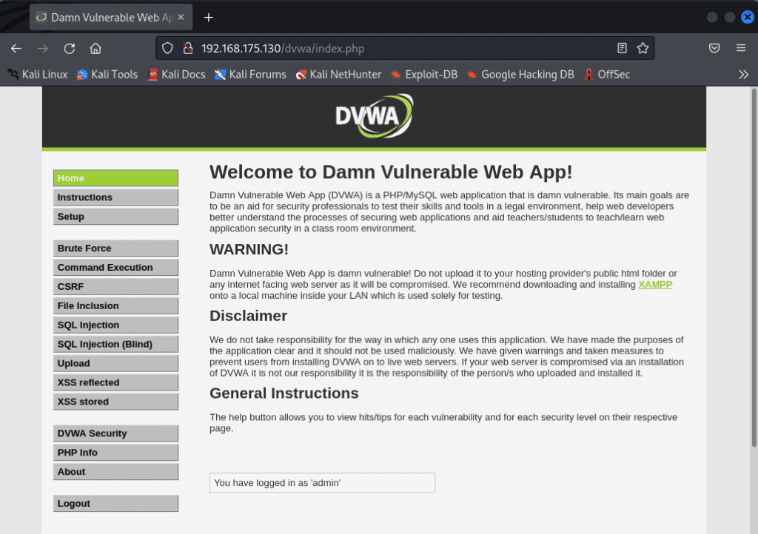
Task: Bookmark this page with the star icon
Action: [x=643, y=48]
